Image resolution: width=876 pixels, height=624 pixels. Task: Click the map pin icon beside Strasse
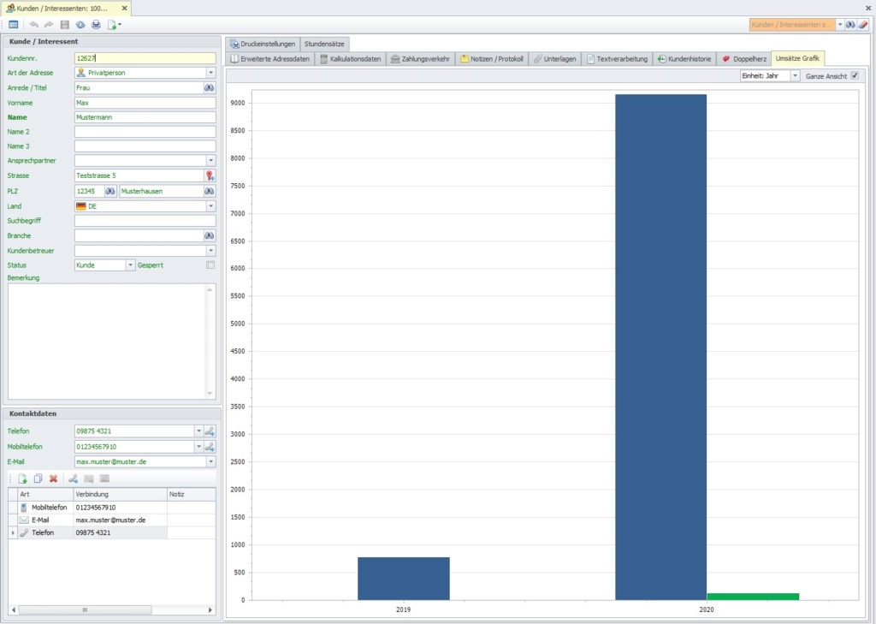point(210,175)
